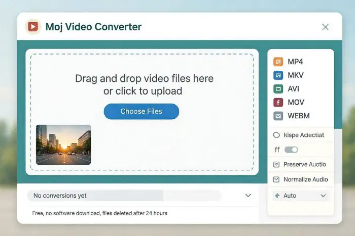
Task: Choose the MP4 format label
Action: click(x=295, y=62)
